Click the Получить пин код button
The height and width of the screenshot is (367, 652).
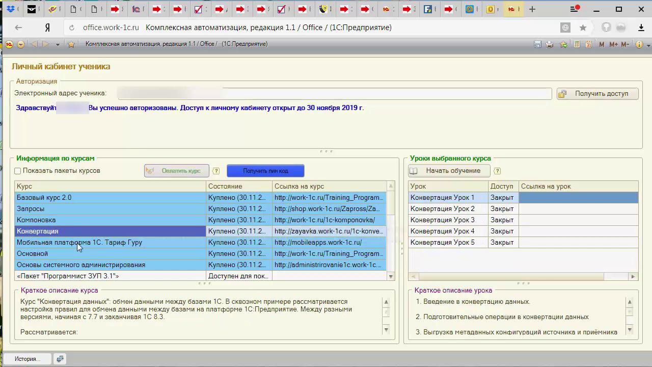coord(265,171)
